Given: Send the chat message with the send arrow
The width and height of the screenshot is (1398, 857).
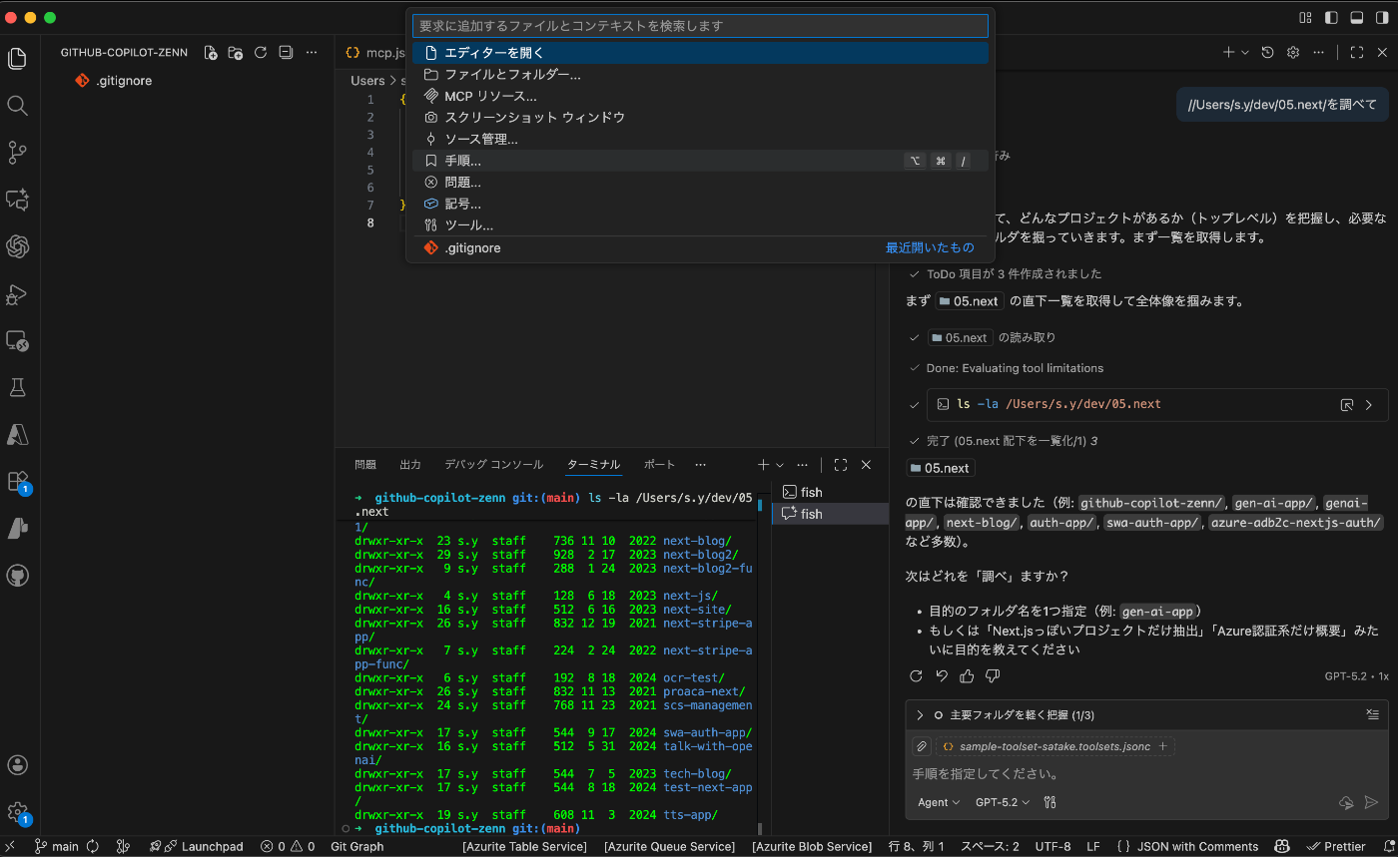Looking at the screenshot, I should [x=1372, y=802].
